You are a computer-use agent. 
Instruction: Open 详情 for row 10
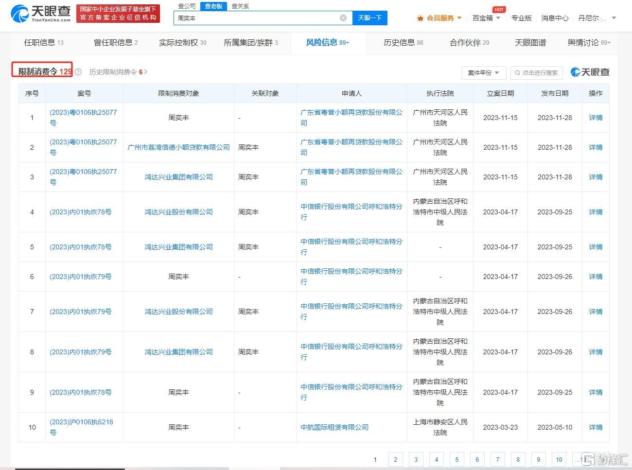[x=596, y=427]
